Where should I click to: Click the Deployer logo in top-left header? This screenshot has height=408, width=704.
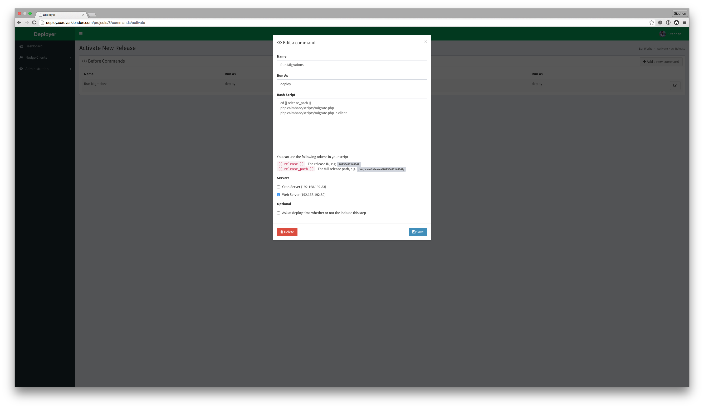click(45, 33)
